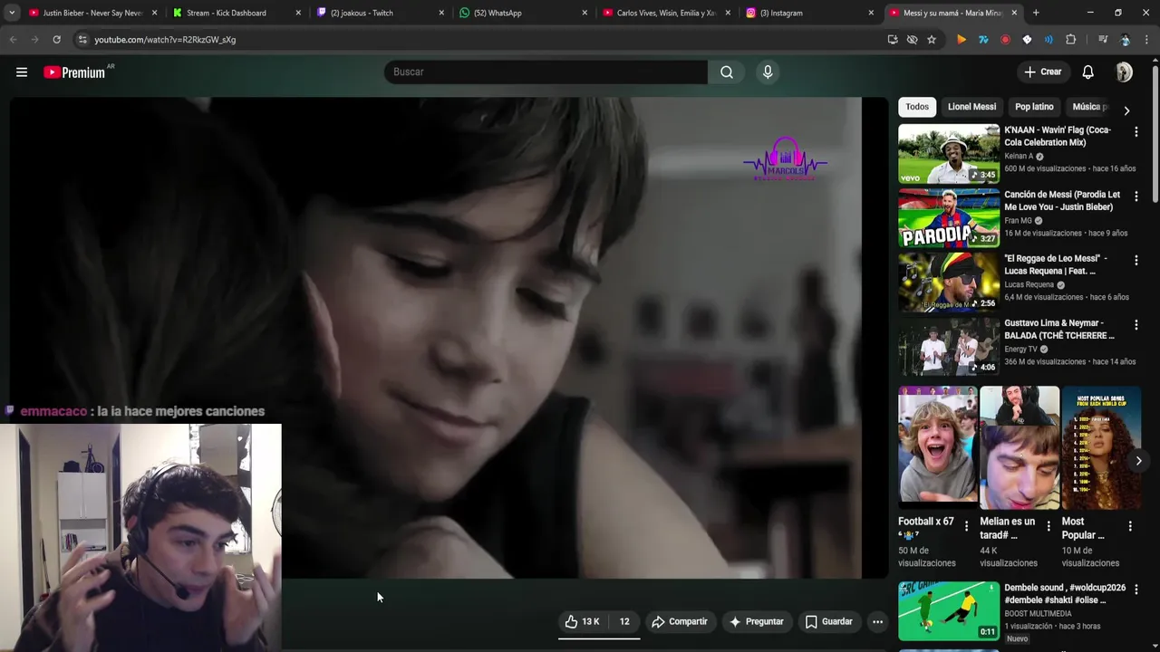This screenshot has height=652, width=1160.
Task: Start voice search with microphone icon
Action: (x=768, y=72)
